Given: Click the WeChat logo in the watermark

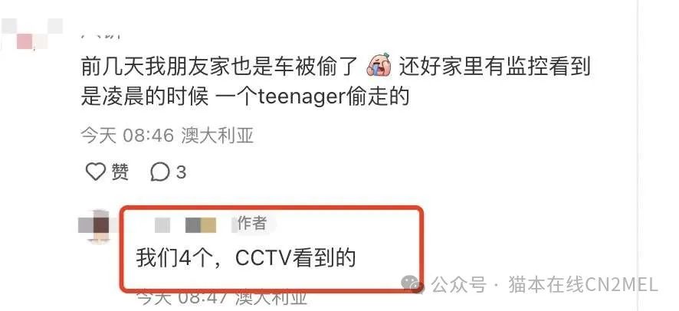Looking at the screenshot, I should click(412, 283).
